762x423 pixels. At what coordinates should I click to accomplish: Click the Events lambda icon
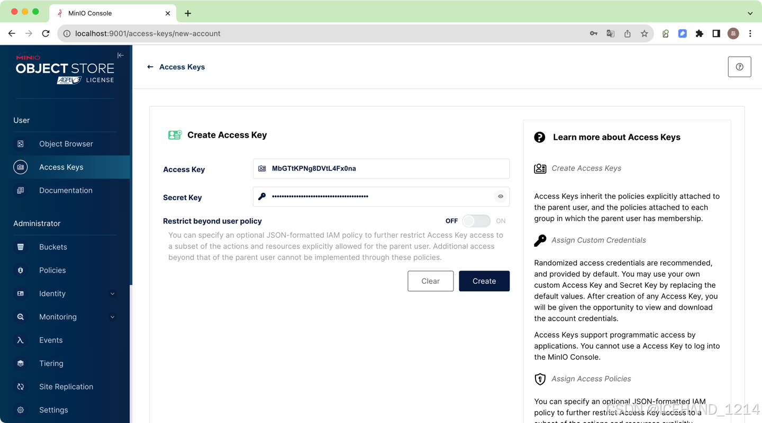point(21,340)
